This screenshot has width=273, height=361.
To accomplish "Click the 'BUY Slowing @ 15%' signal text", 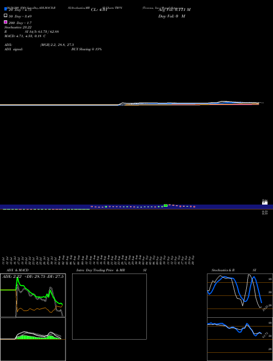I will 86,49.
